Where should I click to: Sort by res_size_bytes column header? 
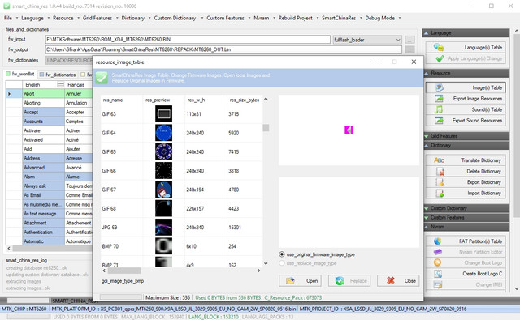click(x=245, y=100)
